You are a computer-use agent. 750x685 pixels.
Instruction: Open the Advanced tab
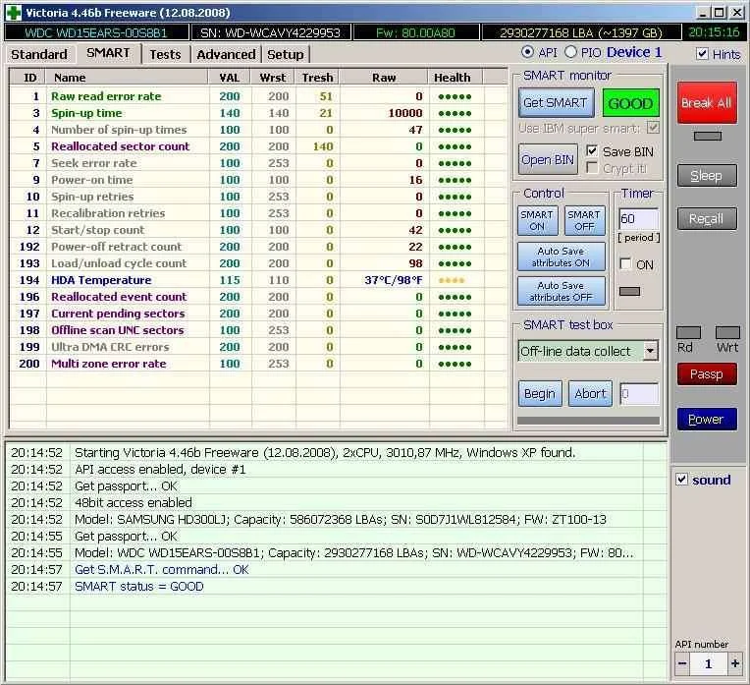pyautogui.click(x=226, y=54)
